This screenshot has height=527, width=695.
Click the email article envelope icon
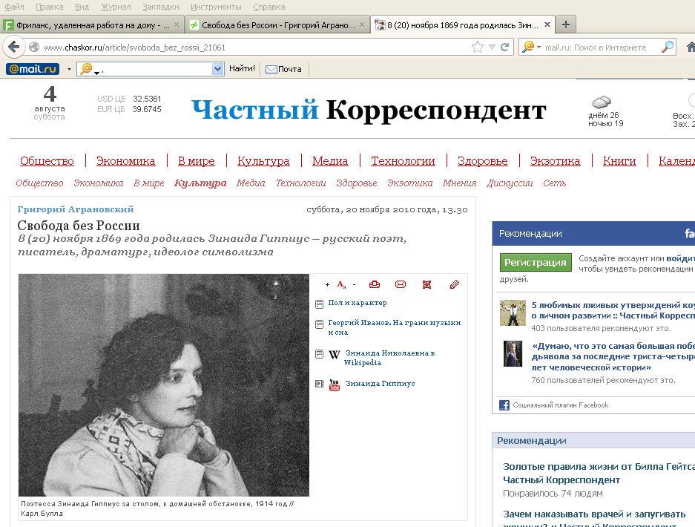click(401, 284)
